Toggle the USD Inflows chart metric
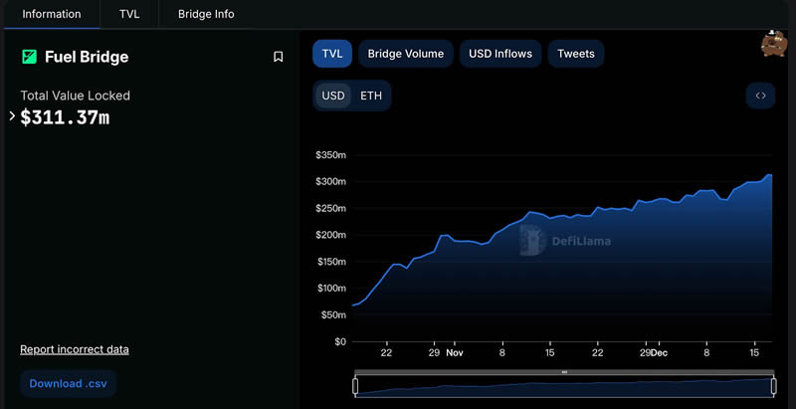Image resolution: width=796 pixels, height=409 pixels. pos(500,54)
